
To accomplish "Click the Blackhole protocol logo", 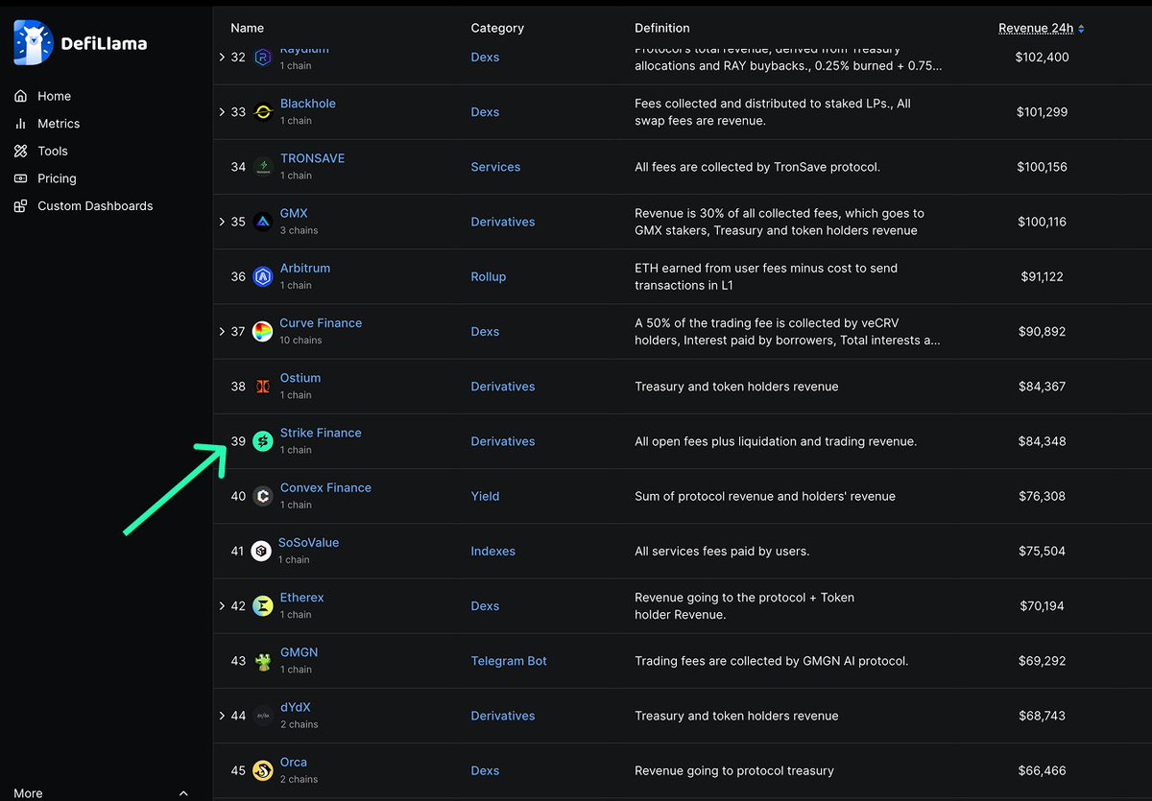I will [x=263, y=112].
